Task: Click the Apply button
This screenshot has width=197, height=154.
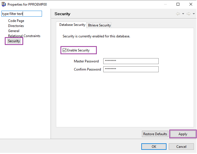Action: click(x=183, y=134)
